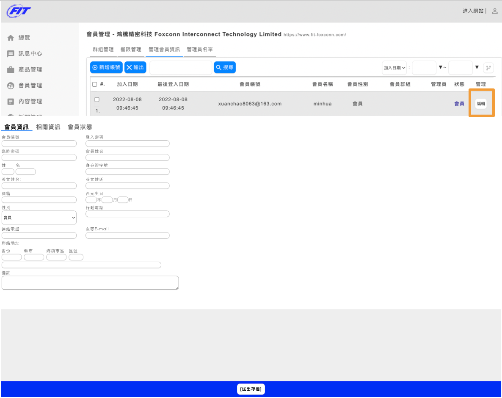Switch to the 管理員名單 tab
The image size is (502, 398).
click(200, 50)
